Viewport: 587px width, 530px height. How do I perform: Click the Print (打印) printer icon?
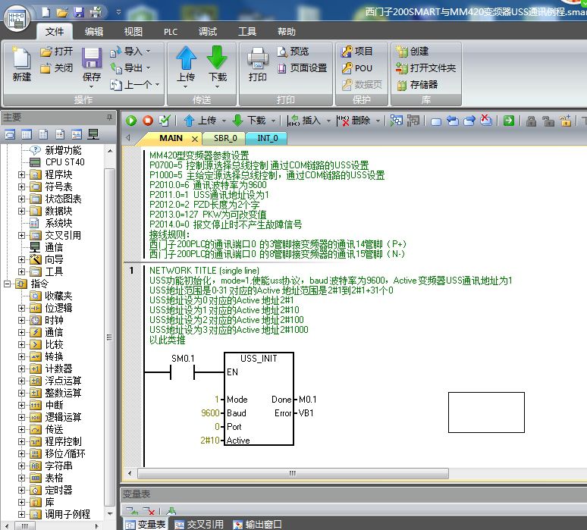point(258,59)
